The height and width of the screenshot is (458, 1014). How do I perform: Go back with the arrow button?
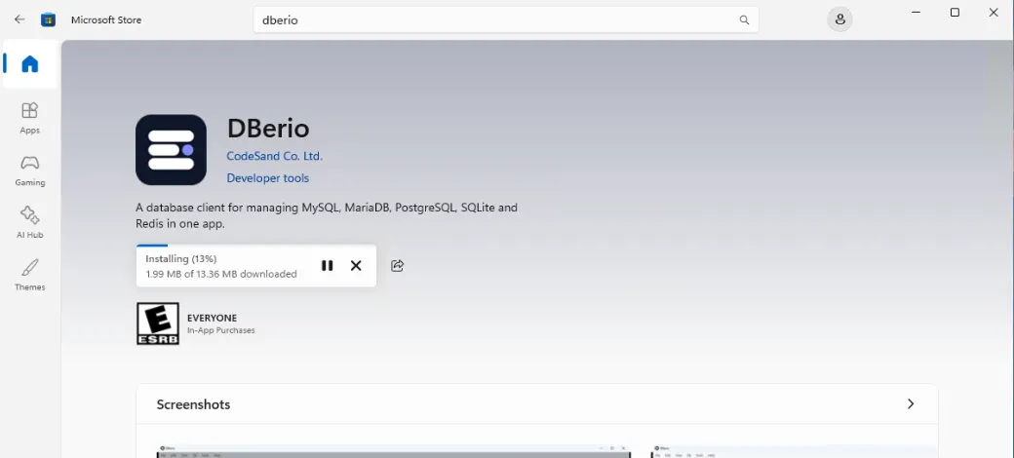[19, 19]
